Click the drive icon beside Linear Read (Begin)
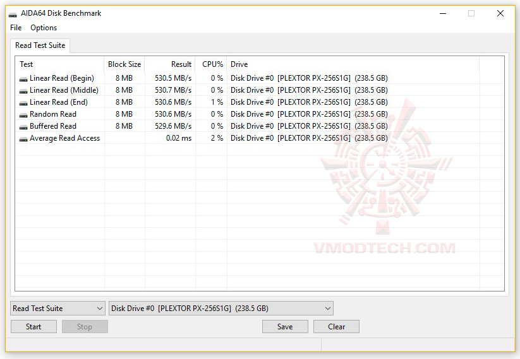 click(x=23, y=79)
